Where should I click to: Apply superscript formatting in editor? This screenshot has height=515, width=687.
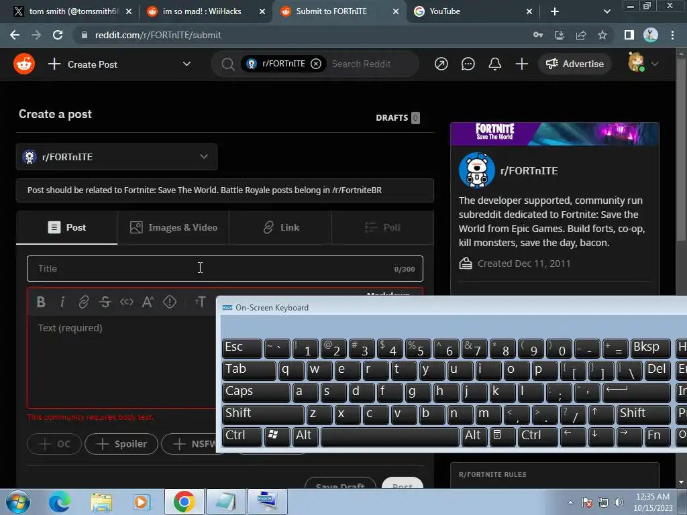[x=148, y=302]
